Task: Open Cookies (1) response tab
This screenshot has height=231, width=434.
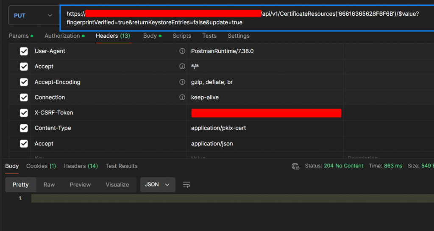Action: [41, 166]
